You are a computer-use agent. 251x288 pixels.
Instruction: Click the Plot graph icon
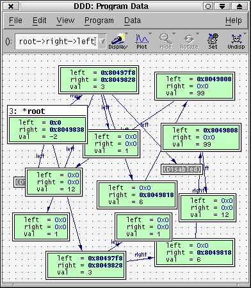[142, 39]
